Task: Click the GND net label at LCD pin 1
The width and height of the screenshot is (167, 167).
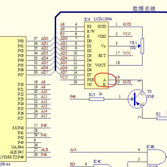Action: 127,24
